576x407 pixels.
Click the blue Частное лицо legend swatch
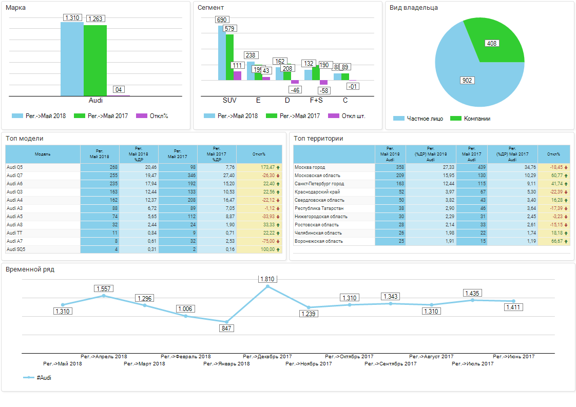[399, 119]
